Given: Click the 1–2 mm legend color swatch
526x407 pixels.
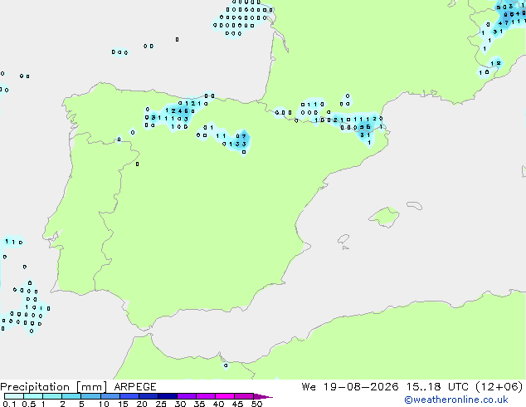Looking at the screenshot, I should click(x=52, y=396).
